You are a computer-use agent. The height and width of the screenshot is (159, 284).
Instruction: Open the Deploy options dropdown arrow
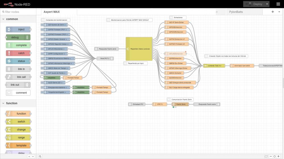click(267, 4)
